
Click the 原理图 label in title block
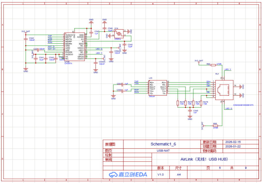pos(110,144)
